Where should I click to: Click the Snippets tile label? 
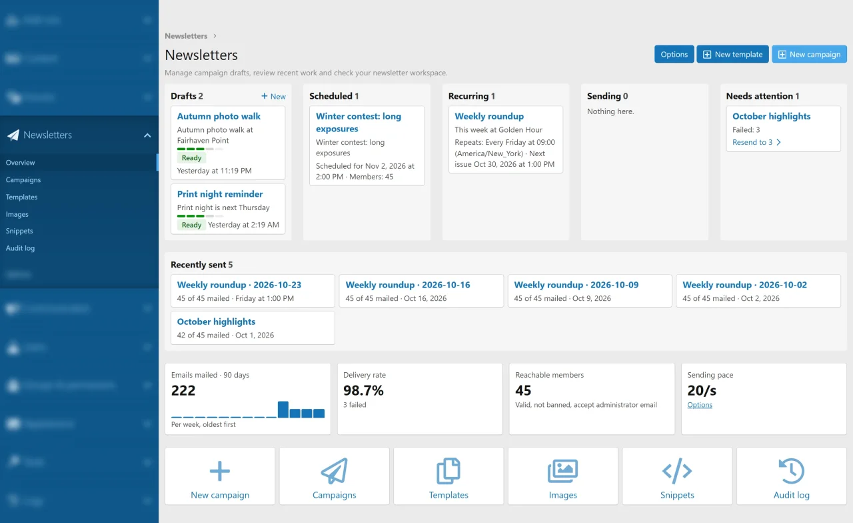(677, 495)
